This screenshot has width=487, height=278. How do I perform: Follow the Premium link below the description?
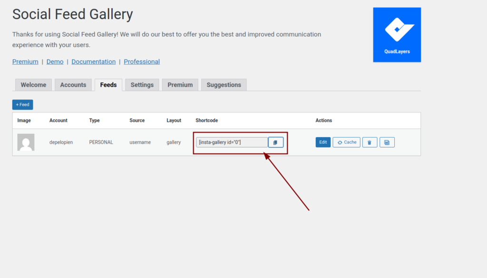(25, 61)
